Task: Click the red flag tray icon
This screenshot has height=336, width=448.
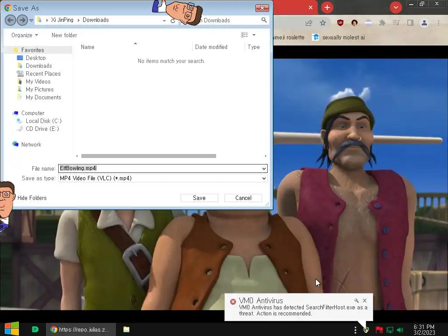Action: 379,330
